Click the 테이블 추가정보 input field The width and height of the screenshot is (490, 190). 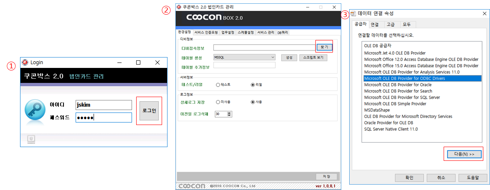(244, 65)
